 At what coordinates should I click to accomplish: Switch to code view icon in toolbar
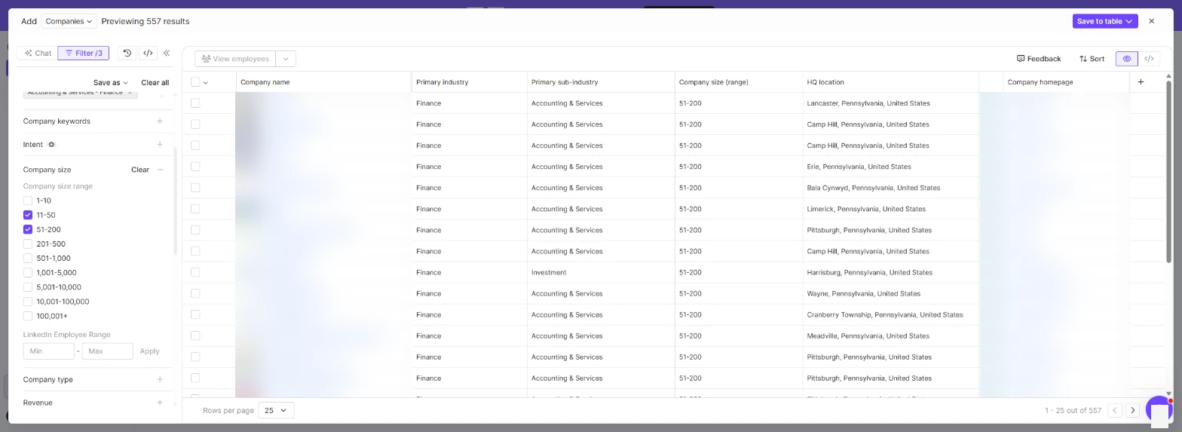pos(1149,59)
